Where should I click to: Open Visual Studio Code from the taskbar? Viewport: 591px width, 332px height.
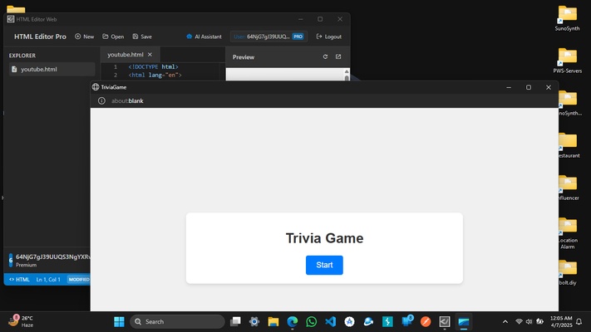(x=331, y=321)
